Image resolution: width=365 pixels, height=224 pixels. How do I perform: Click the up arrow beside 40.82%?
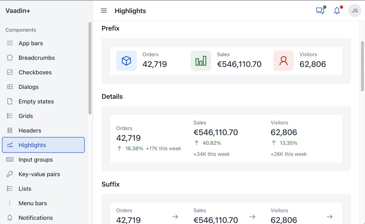(196, 143)
